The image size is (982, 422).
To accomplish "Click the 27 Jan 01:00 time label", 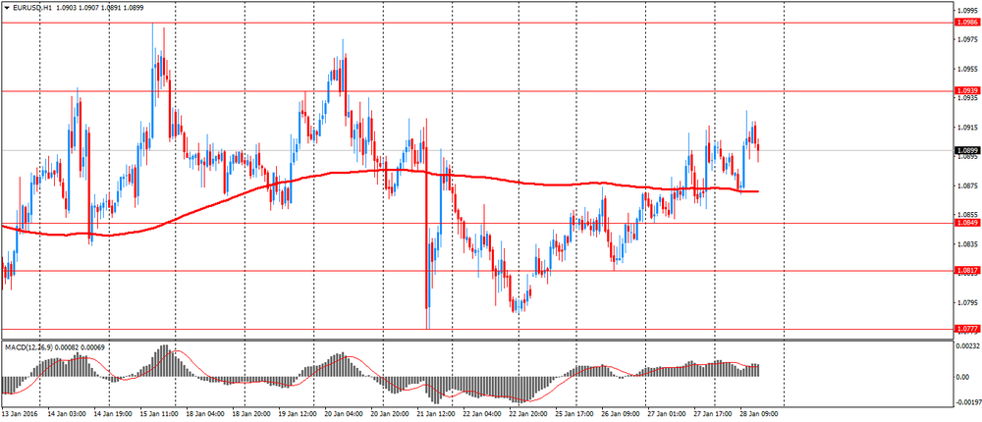I will tap(667, 414).
